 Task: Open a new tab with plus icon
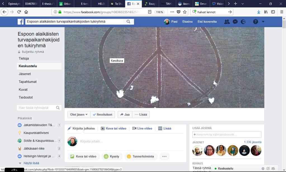[235, 4]
